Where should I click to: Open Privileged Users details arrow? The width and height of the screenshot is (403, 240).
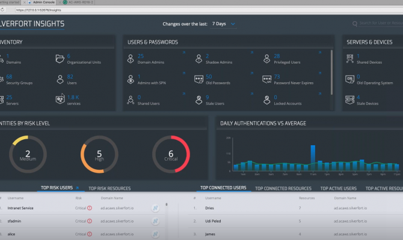tap(320, 53)
